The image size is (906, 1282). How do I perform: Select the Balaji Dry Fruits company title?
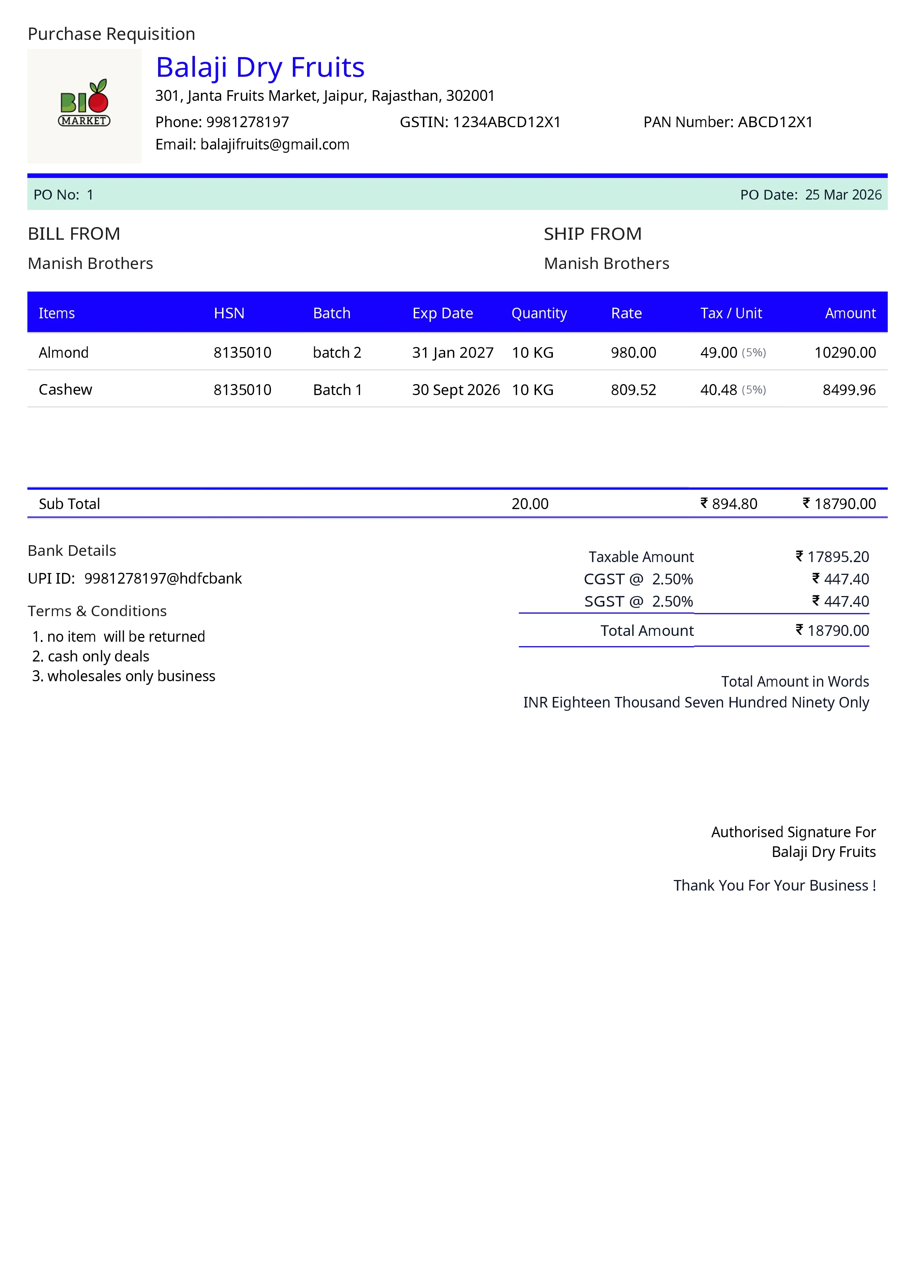tap(260, 67)
